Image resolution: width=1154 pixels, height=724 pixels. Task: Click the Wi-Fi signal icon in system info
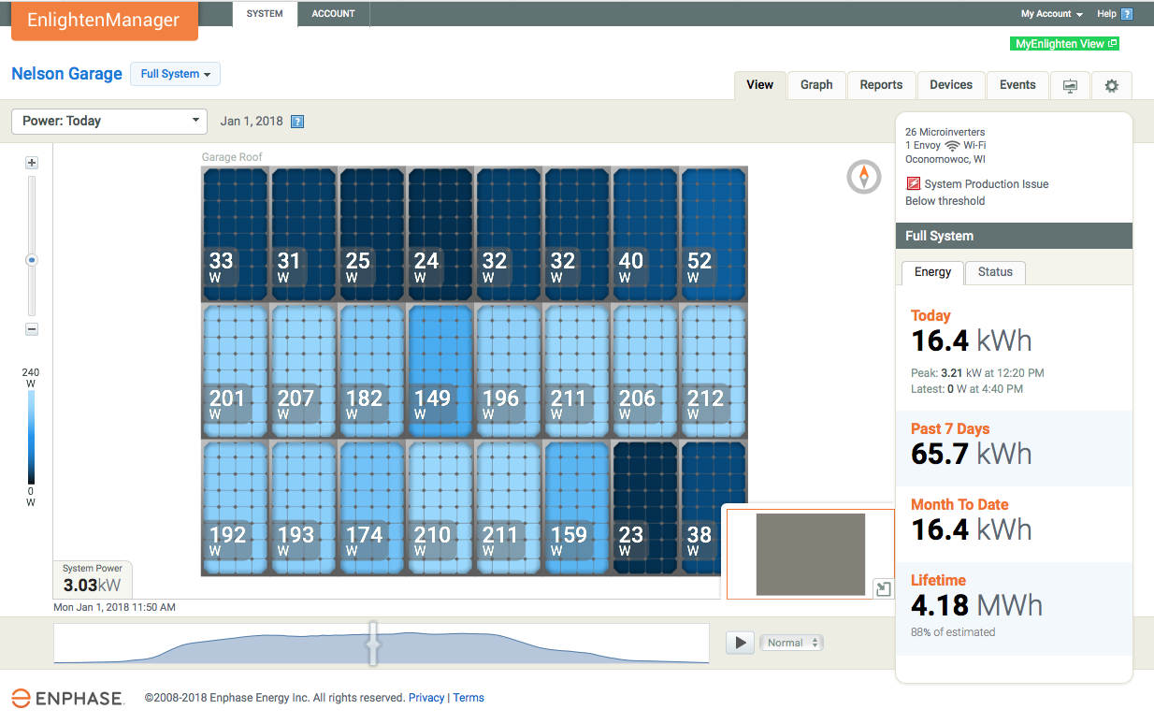tap(952, 146)
